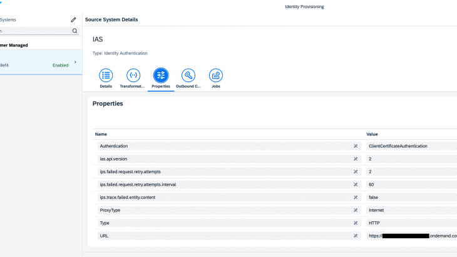Open the Details section icon

tap(106, 75)
